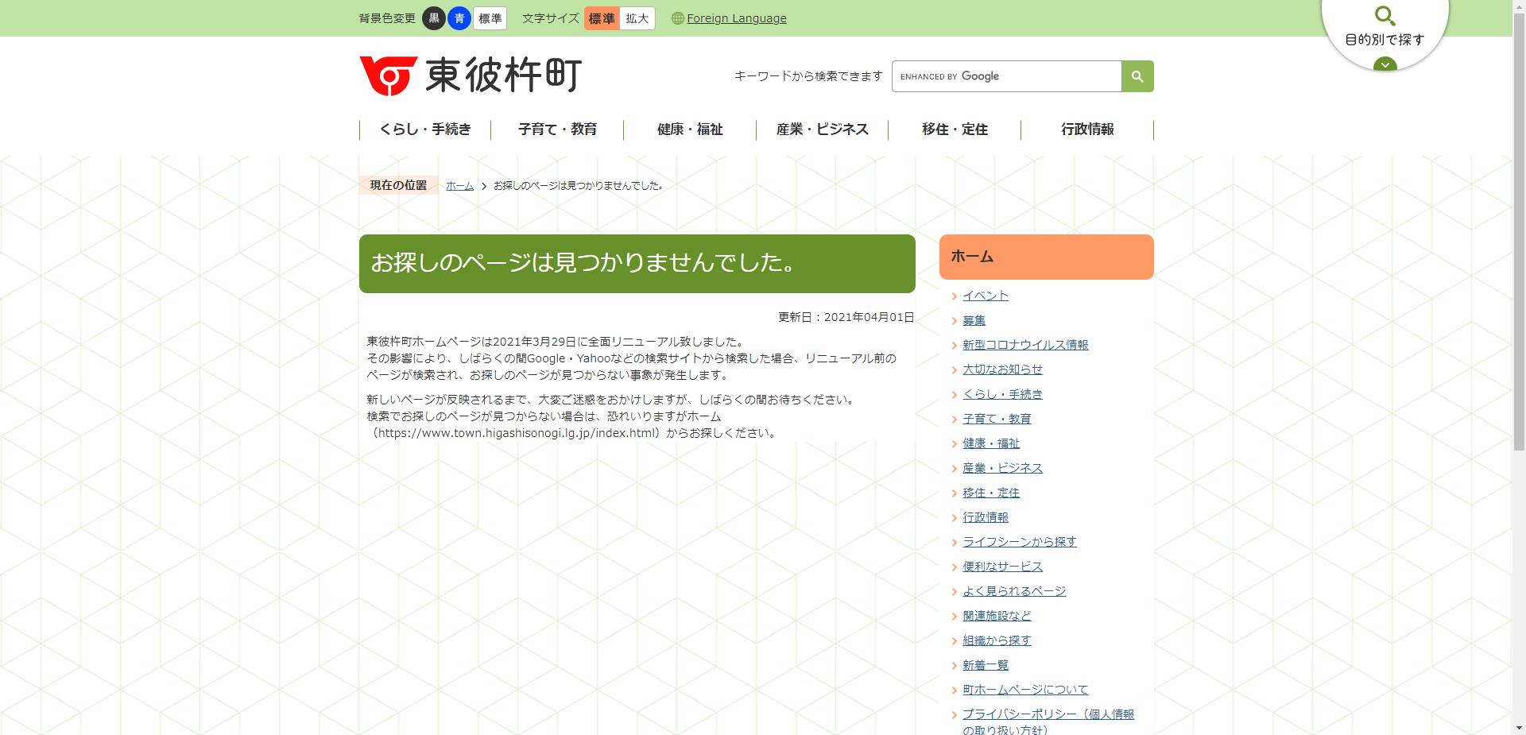
Task: Open the 子育て・教育 navigation menu
Action: 558,129
